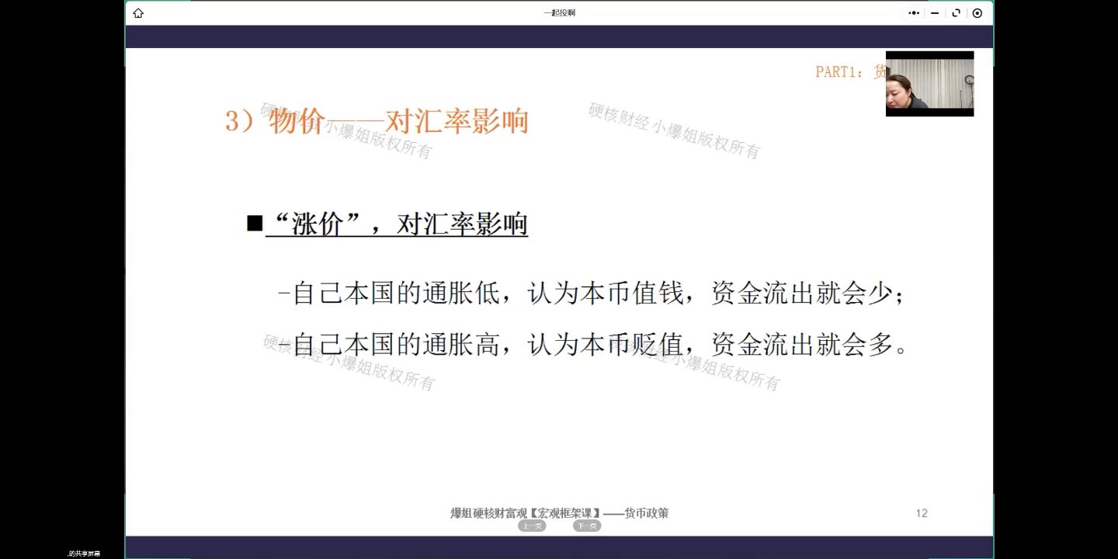This screenshot has width=1118, height=559.
Task: Advance to next slide with 下一页
Action: pyautogui.click(x=587, y=526)
